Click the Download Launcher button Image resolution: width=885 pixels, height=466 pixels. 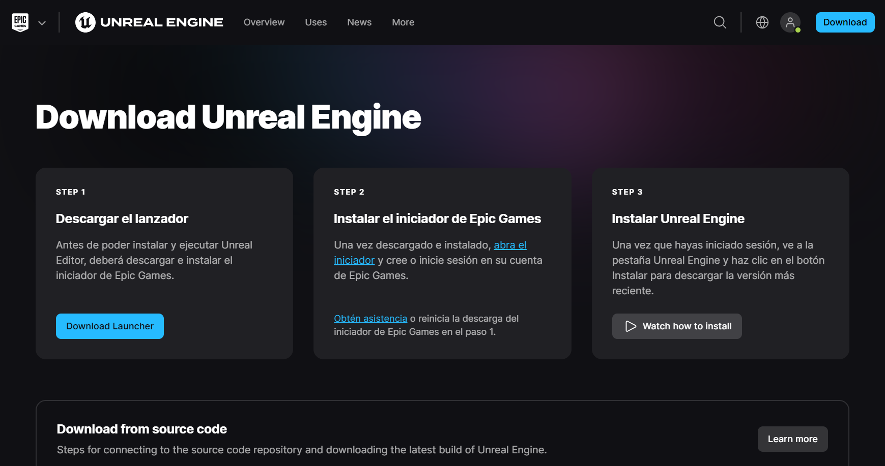click(x=110, y=326)
